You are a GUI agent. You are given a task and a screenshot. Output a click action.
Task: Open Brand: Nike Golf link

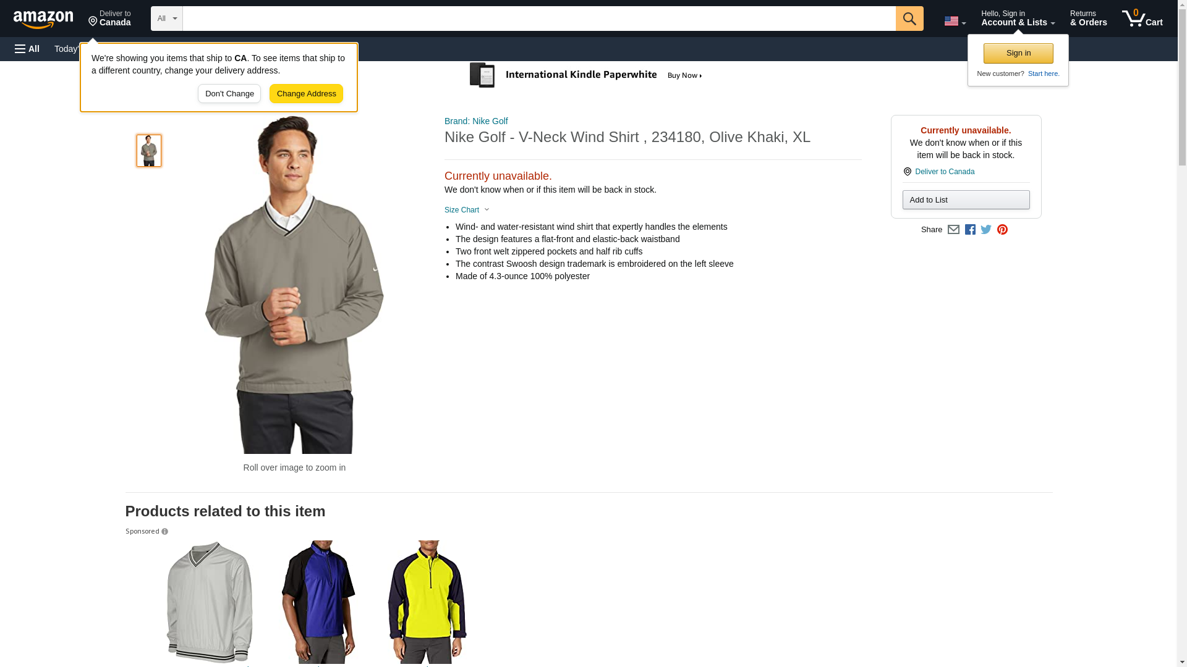coord(476,121)
